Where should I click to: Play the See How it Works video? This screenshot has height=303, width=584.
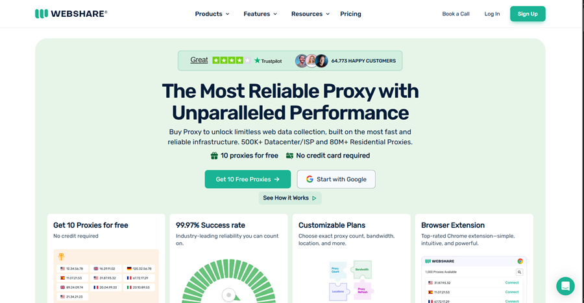click(290, 198)
